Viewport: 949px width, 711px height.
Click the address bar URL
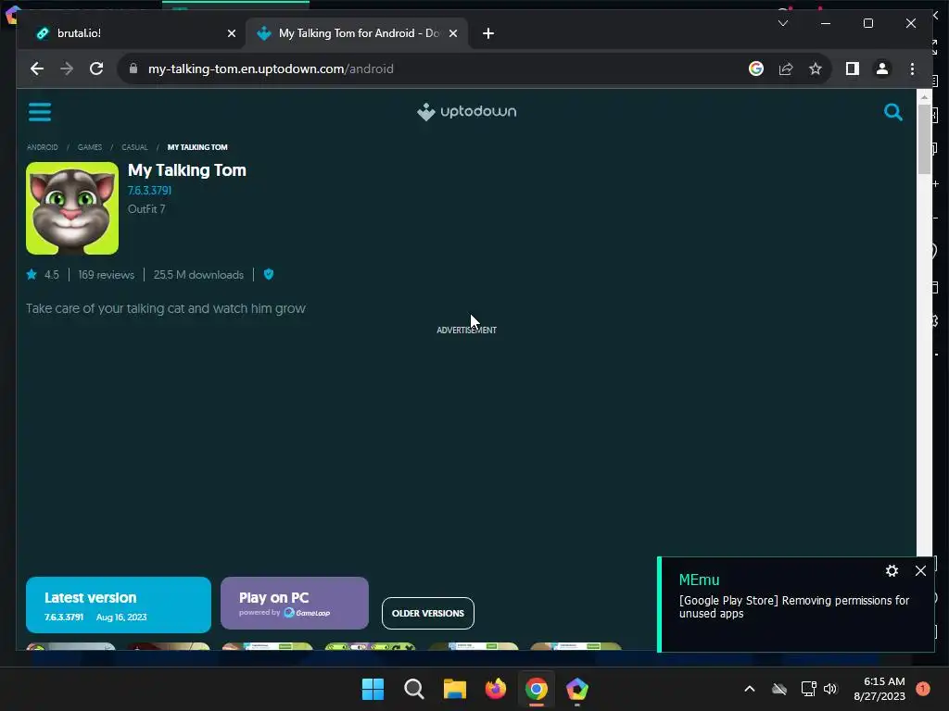[271, 69]
